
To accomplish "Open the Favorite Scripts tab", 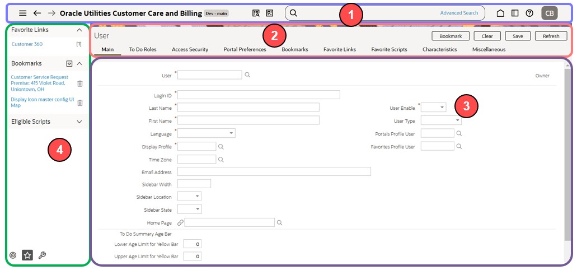I will tap(389, 49).
